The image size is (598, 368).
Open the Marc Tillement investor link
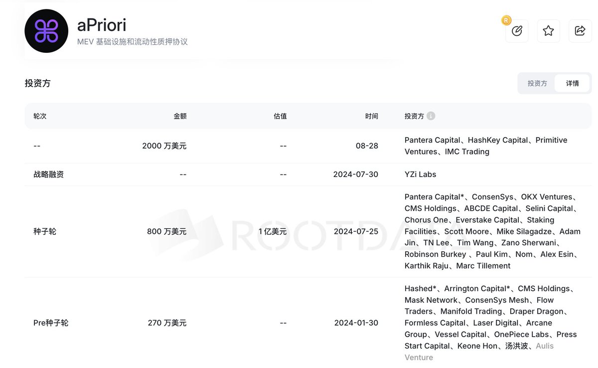click(x=483, y=266)
